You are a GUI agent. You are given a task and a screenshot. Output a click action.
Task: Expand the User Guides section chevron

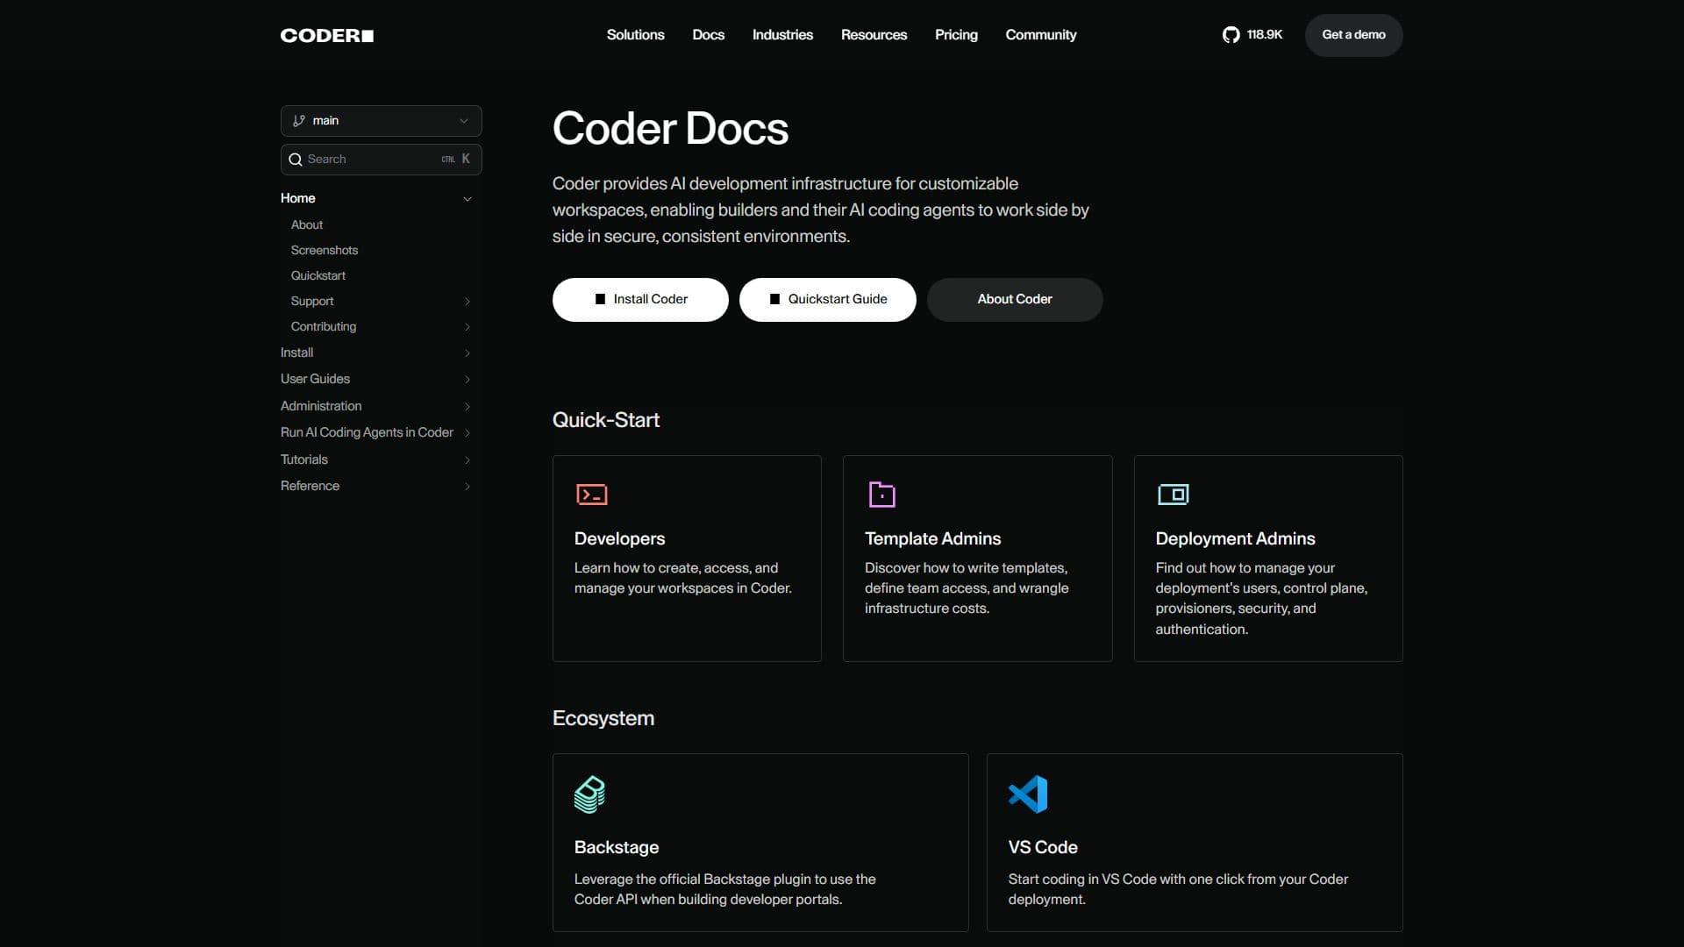pos(467,380)
